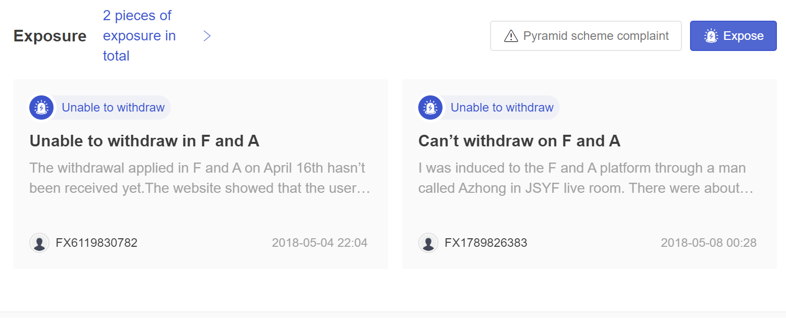Open the Azhong JSYF live room description
The width and height of the screenshot is (786, 318).
[x=586, y=178]
